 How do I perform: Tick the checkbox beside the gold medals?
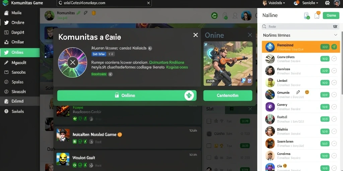coord(209,146)
